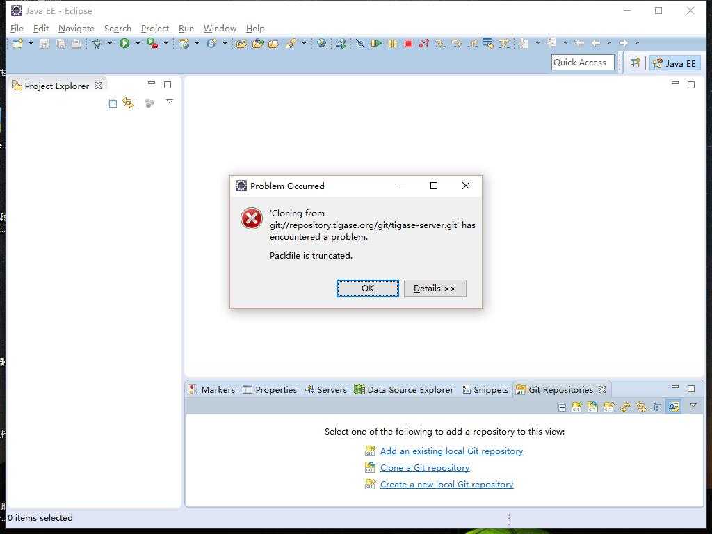Screen dimensions: 712x534
Task: Click the Details >> button
Action: pyautogui.click(x=435, y=289)
